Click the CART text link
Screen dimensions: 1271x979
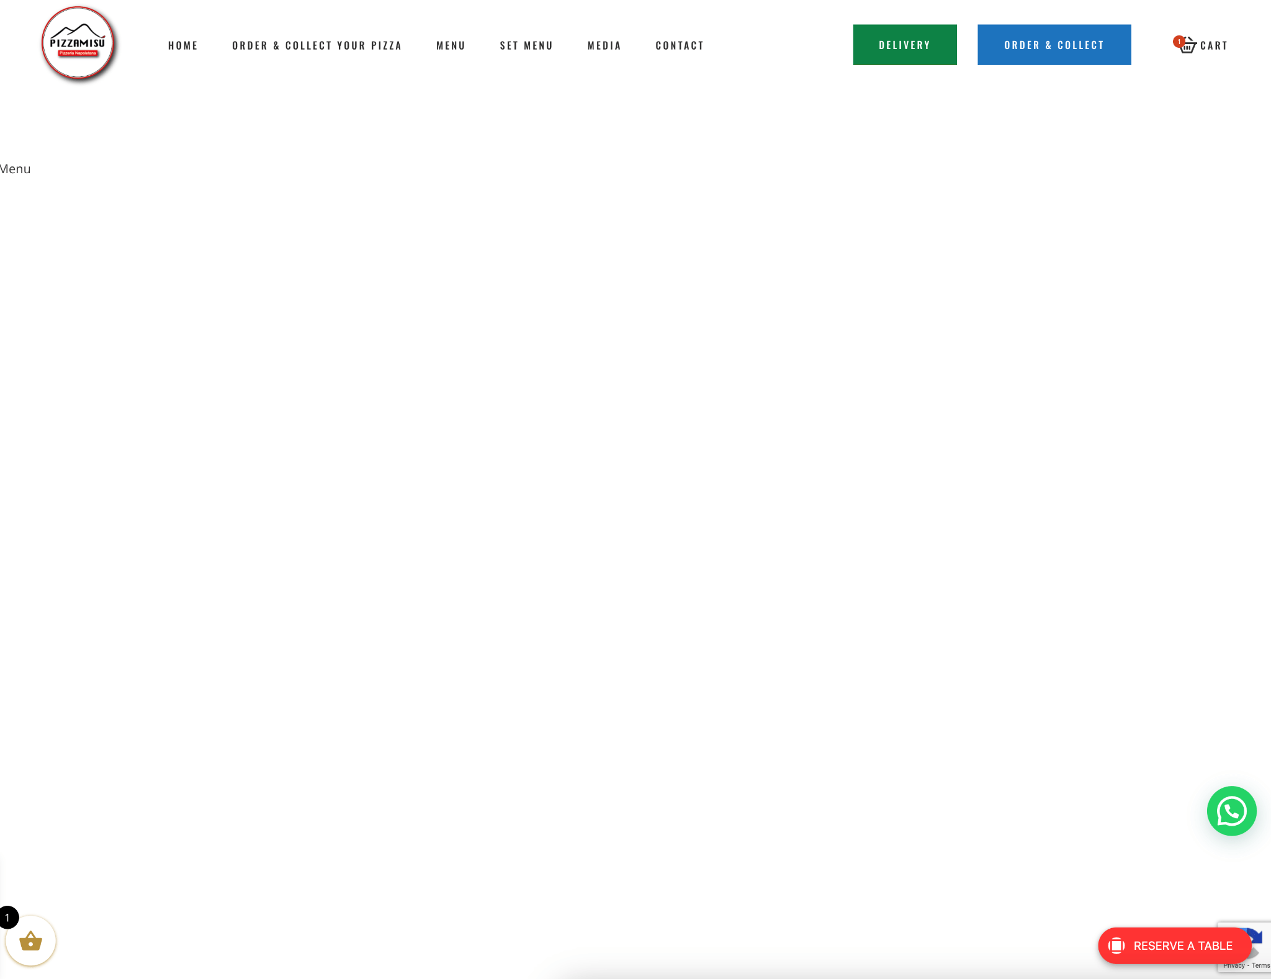1215,44
